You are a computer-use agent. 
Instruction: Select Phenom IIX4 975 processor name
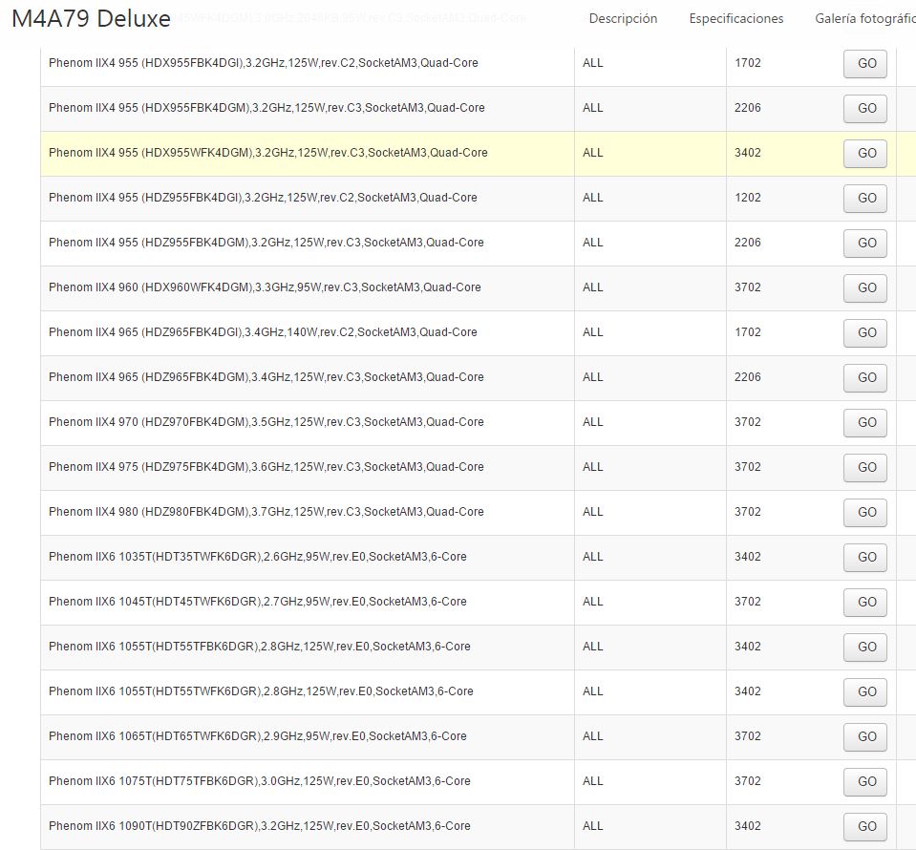(266, 467)
